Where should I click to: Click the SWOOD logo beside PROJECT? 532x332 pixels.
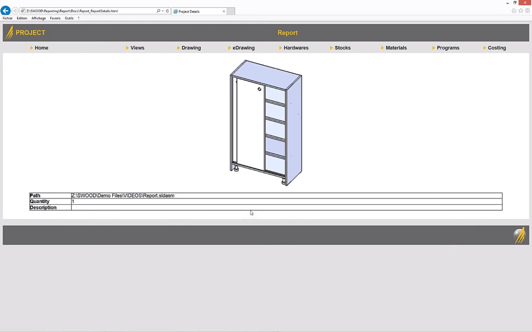point(9,33)
